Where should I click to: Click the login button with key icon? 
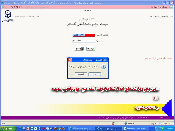click(90, 49)
